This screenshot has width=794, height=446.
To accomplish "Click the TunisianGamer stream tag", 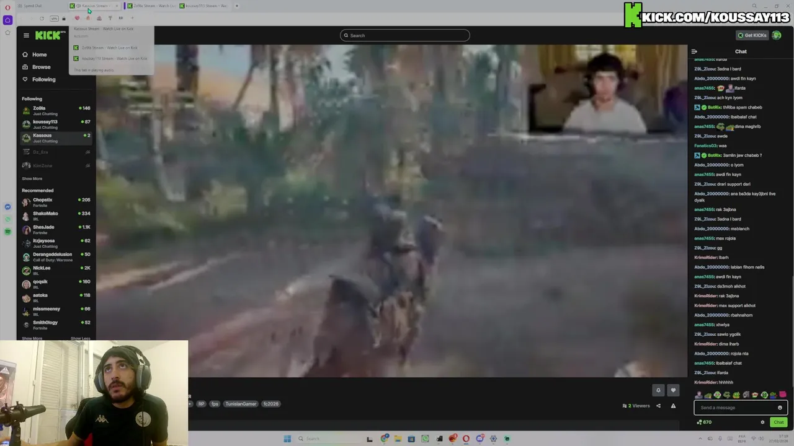I will click(x=241, y=404).
